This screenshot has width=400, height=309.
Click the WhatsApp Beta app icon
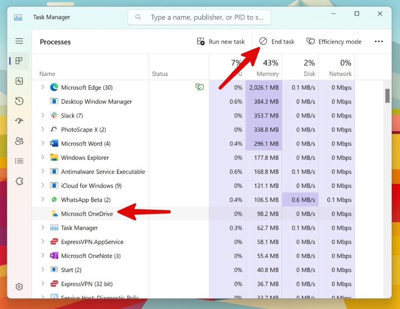(54, 199)
